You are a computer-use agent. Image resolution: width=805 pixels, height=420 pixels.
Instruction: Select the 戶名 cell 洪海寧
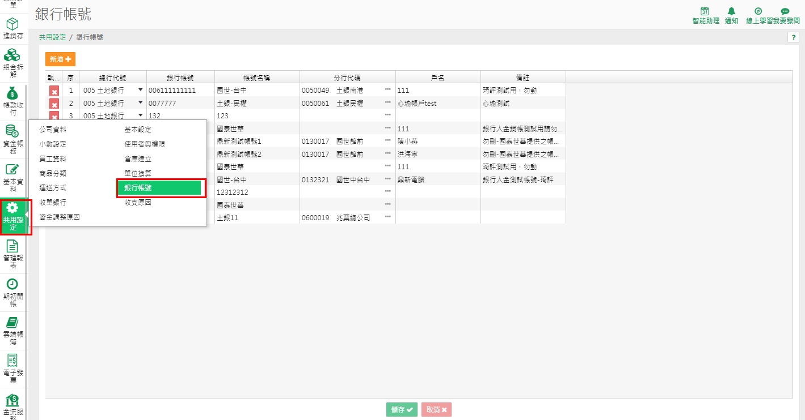pyautogui.click(x=438, y=154)
